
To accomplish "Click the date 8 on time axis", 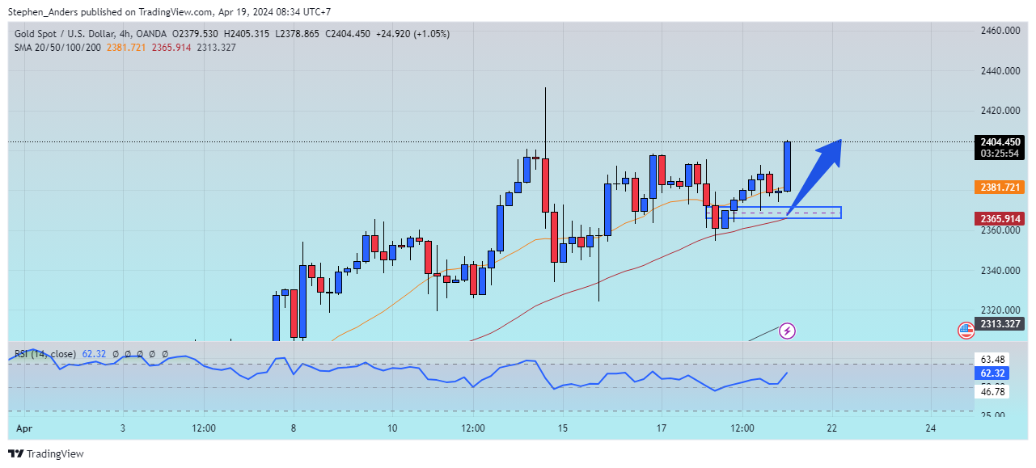I will [294, 428].
